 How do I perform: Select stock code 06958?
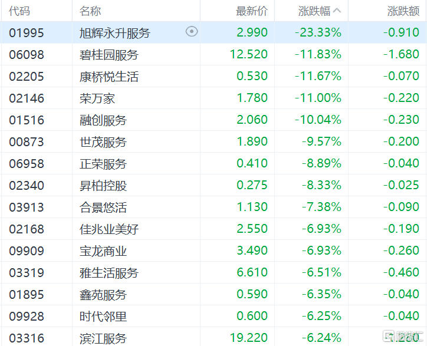pos(27,164)
